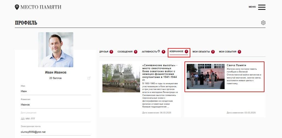Open profile settings gear icon

pyautogui.click(x=263, y=23)
